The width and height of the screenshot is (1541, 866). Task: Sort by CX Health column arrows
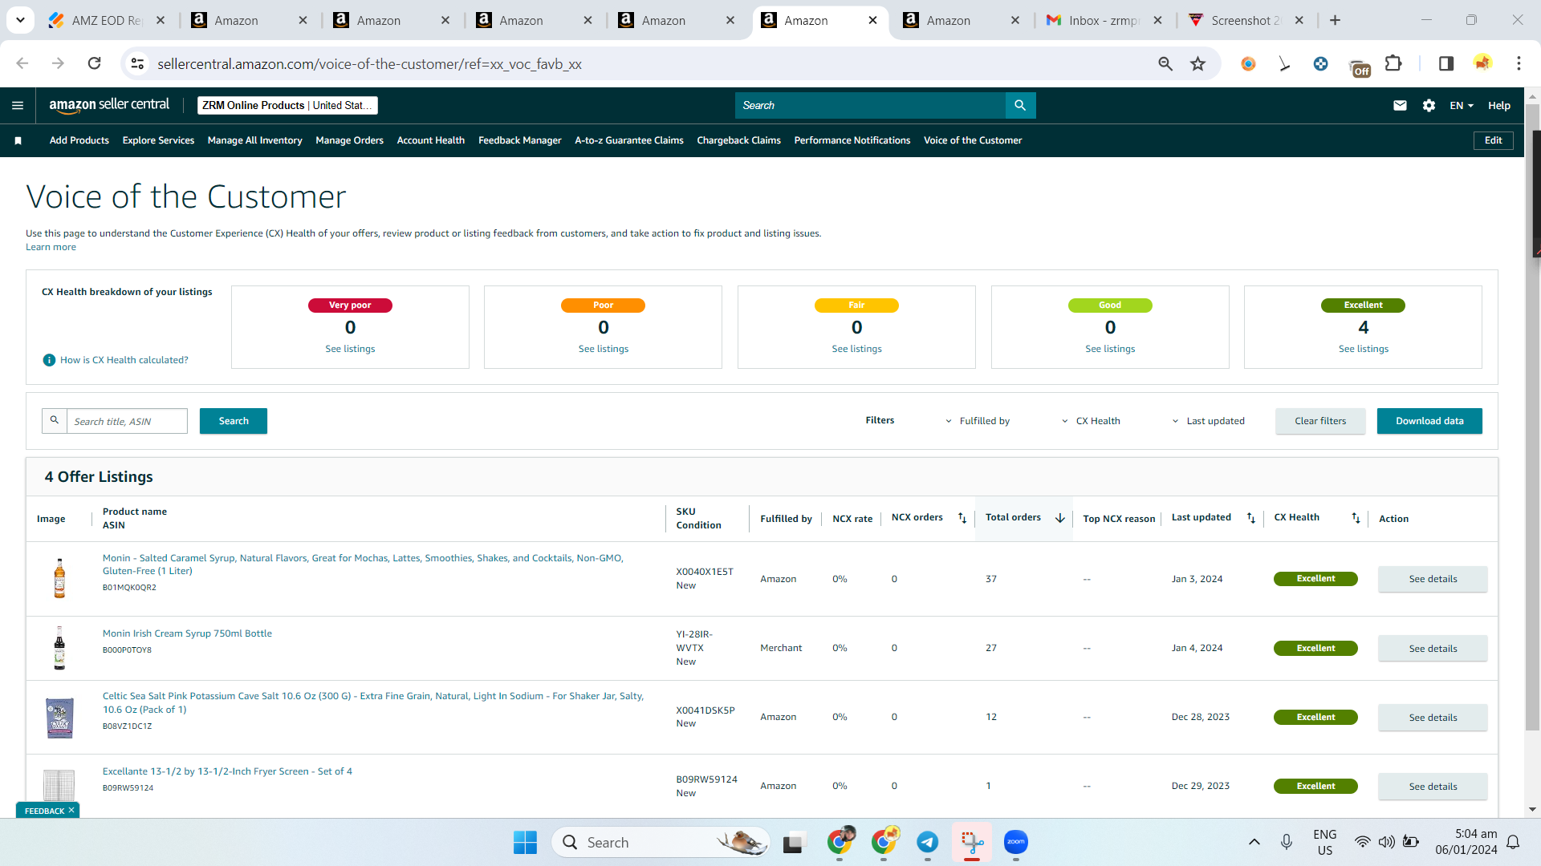1356,518
